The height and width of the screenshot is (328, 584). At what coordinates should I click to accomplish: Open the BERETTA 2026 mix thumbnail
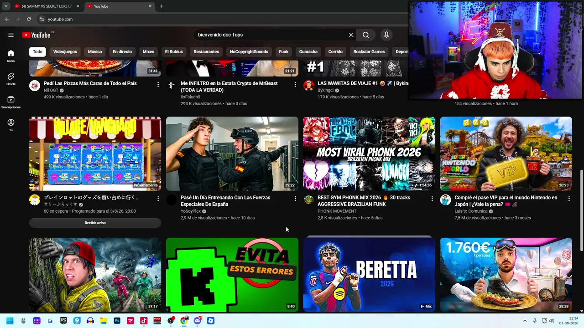point(369,275)
